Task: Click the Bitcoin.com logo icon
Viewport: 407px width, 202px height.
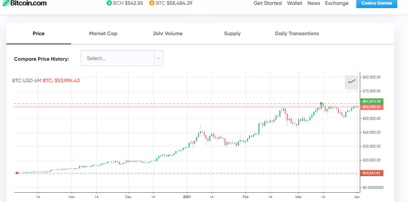Action: pos(5,3)
